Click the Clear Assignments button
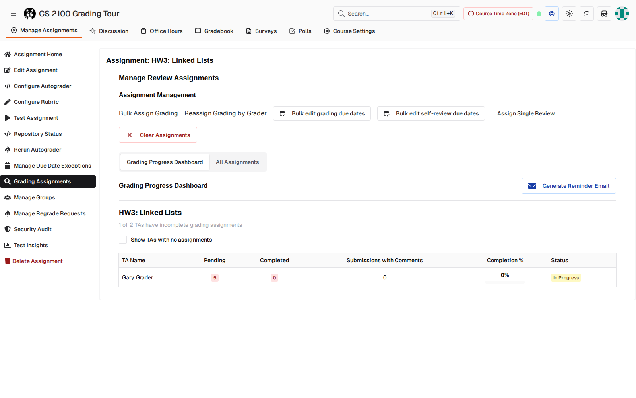Image resolution: width=636 pixels, height=398 pixels. pos(158,135)
